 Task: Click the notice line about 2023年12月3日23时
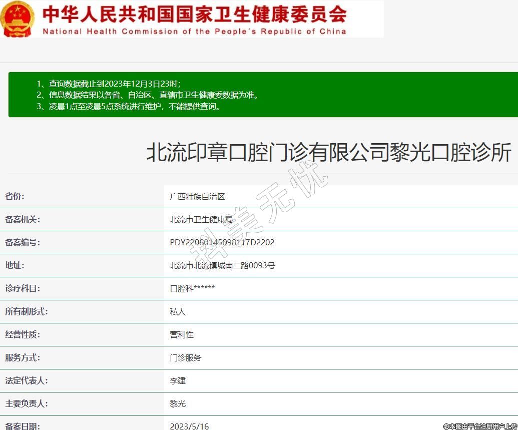109,84
